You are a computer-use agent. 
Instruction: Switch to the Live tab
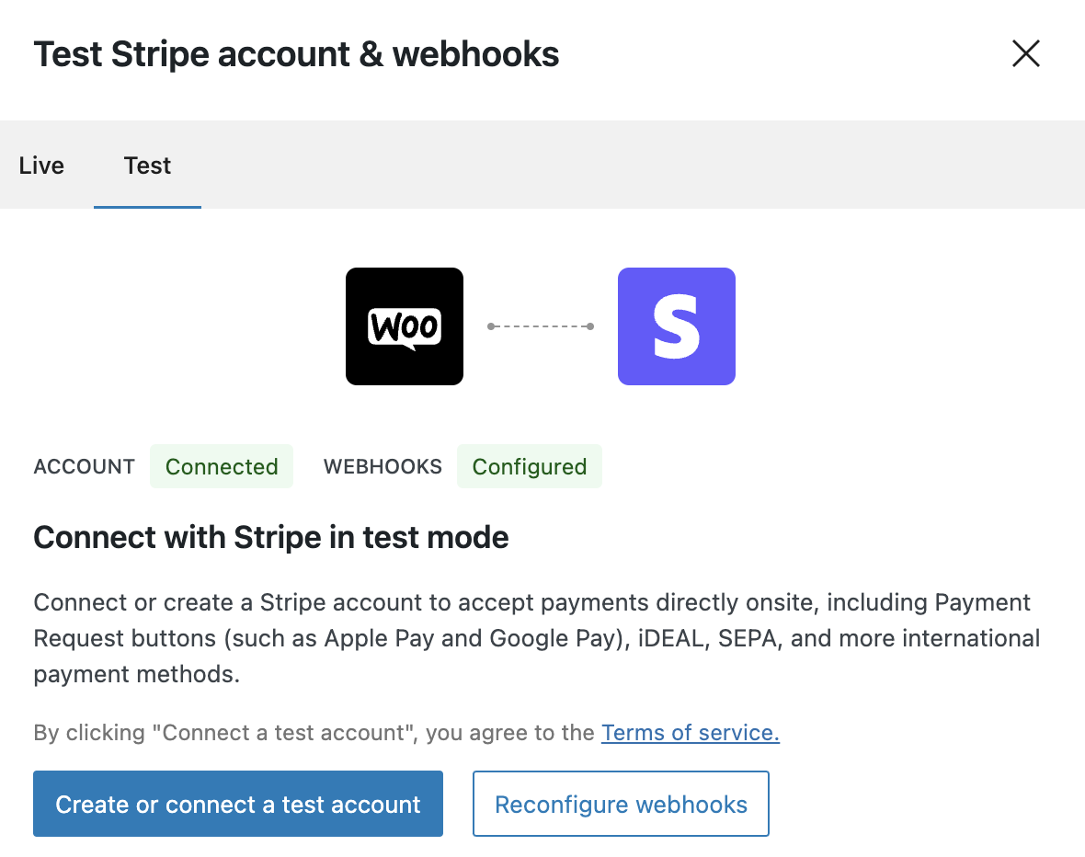click(x=41, y=166)
